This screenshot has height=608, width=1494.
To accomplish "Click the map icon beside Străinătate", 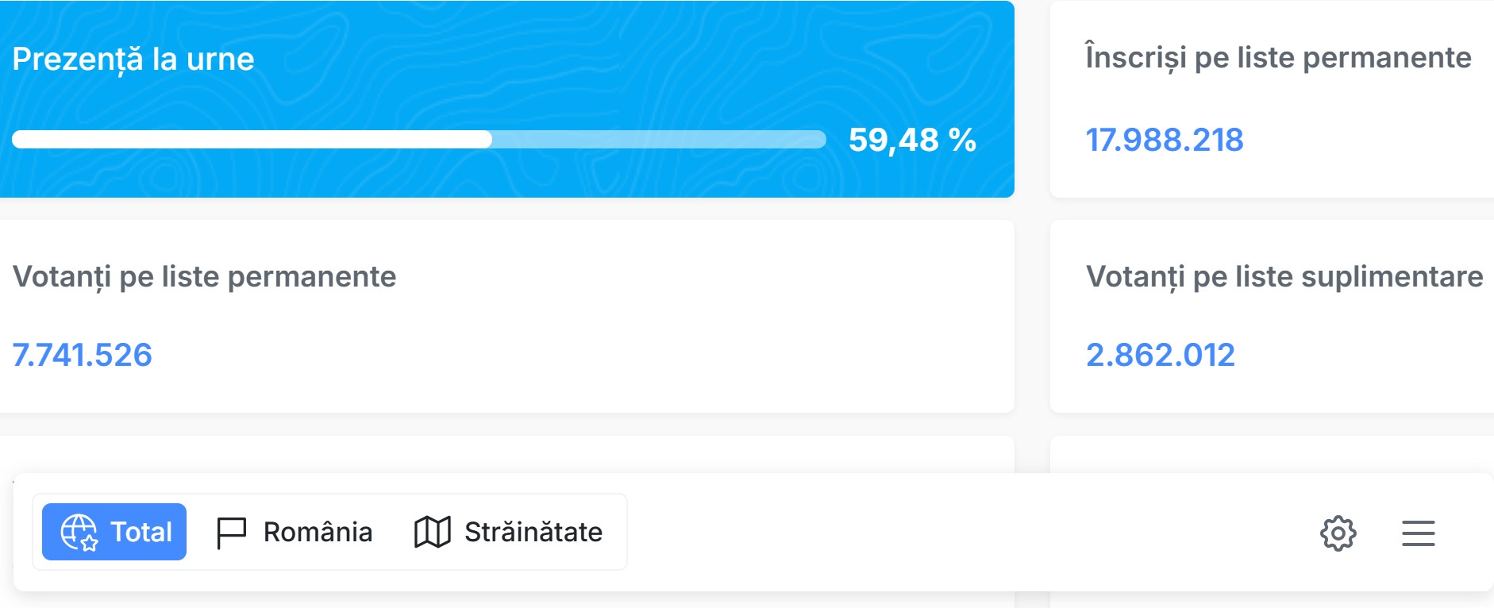I will pyautogui.click(x=433, y=532).
